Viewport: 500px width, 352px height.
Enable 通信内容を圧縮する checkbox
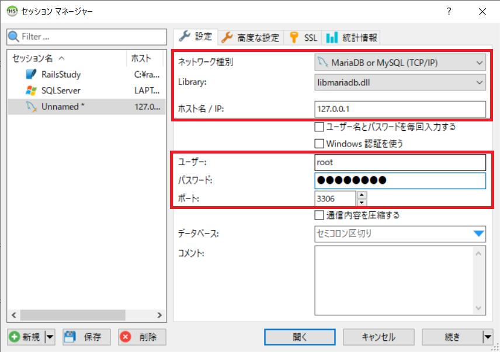319,215
